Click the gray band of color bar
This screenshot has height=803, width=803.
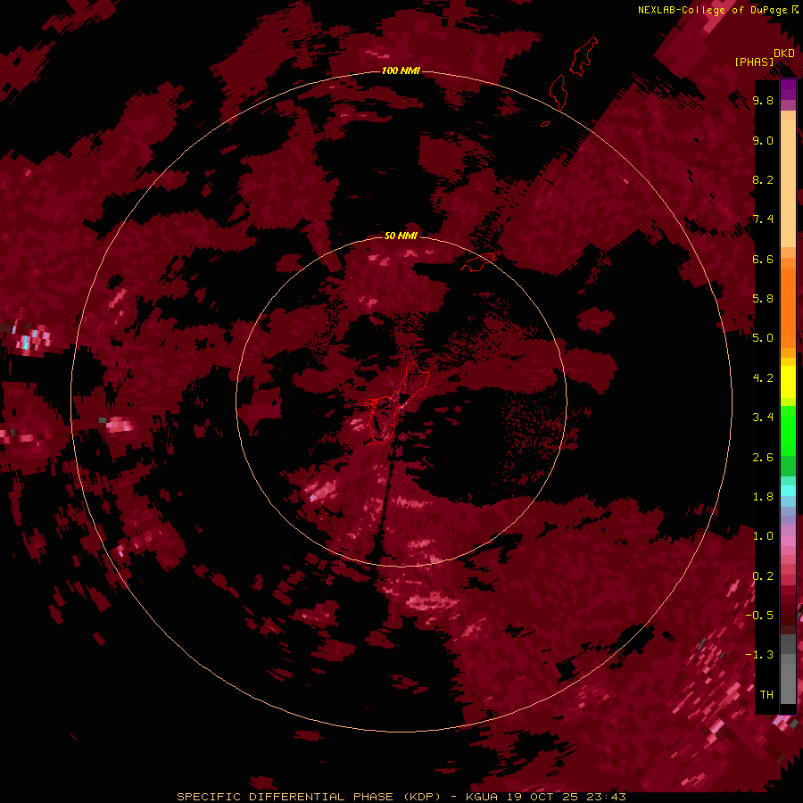788,668
